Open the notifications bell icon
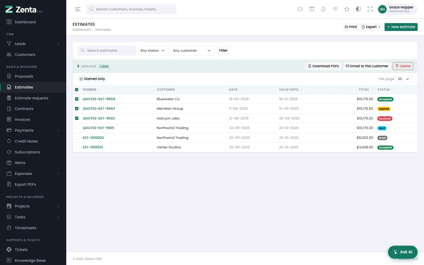 click(323, 9)
